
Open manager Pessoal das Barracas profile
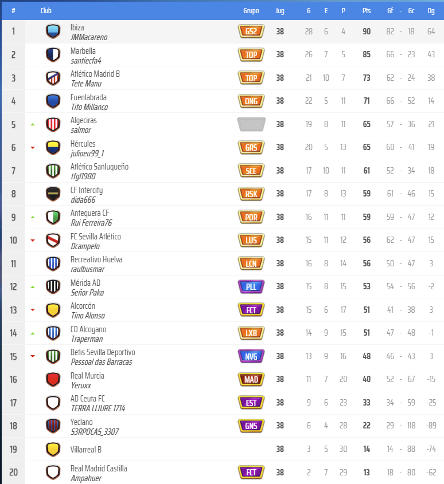point(101,362)
